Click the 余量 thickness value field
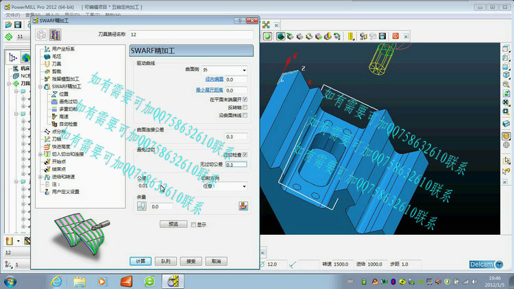514x289 pixels. (x=161, y=206)
